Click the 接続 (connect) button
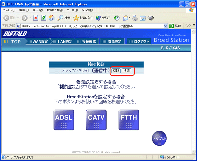 click(127, 71)
